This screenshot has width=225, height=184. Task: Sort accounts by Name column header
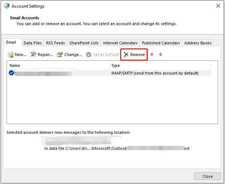tap(58, 65)
